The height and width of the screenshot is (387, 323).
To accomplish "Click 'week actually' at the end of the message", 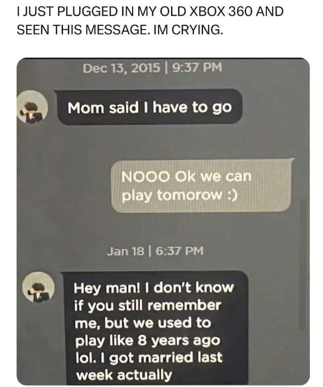I will click(124, 376).
